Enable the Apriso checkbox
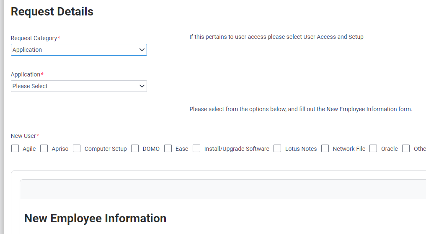 pyautogui.click(x=44, y=148)
